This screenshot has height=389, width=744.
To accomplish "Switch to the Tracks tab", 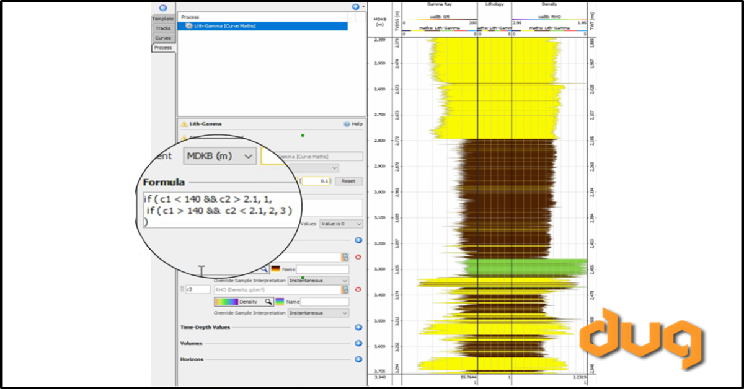I will point(162,28).
